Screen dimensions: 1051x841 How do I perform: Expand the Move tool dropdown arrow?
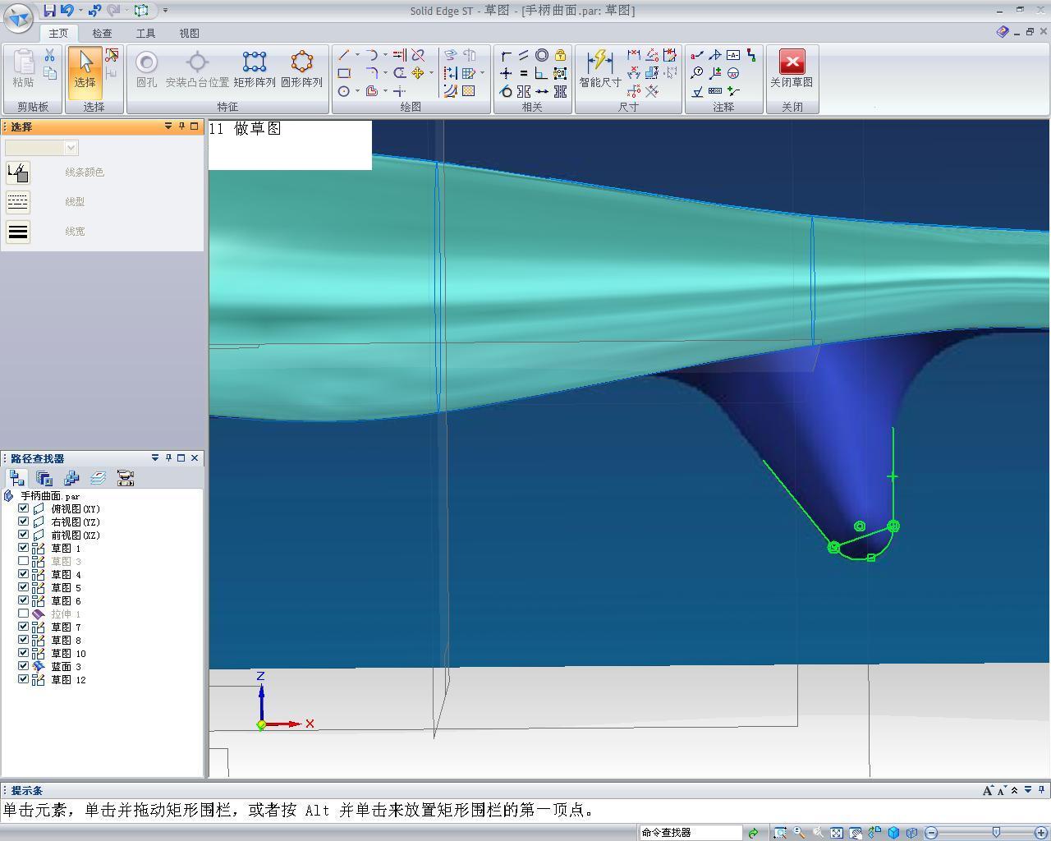(x=431, y=73)
